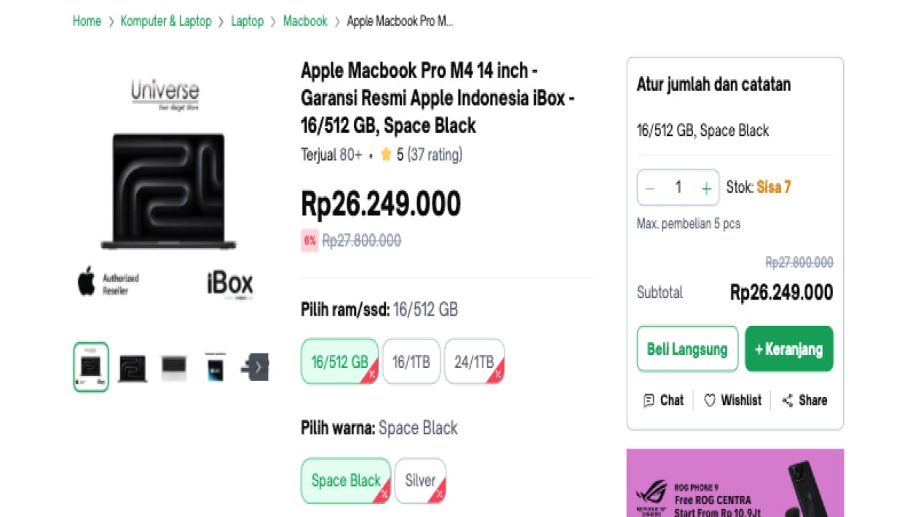This screenshot has height=517, width=921.
Task: Click the yellow star rating icon
Action: [386, 154]
